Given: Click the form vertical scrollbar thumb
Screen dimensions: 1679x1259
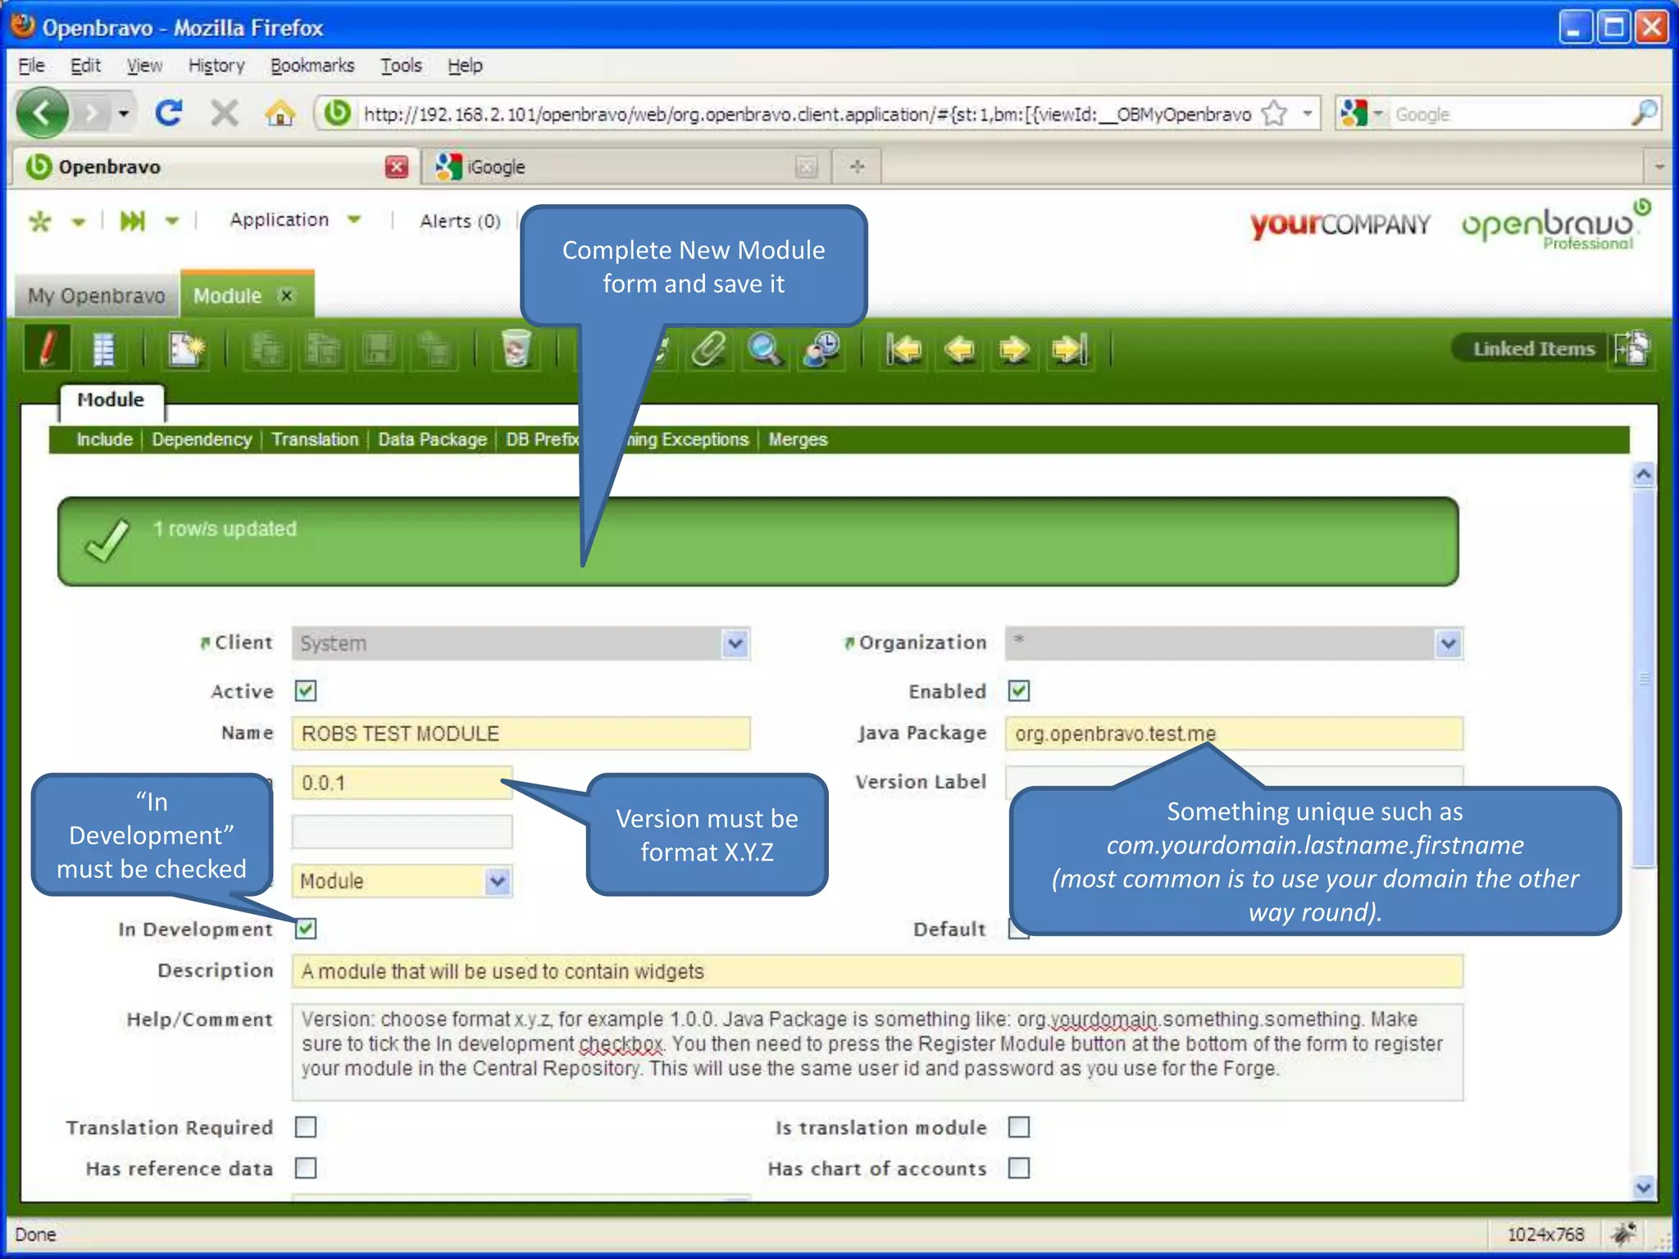Looking at the screenshot, I should (1643, 678).
